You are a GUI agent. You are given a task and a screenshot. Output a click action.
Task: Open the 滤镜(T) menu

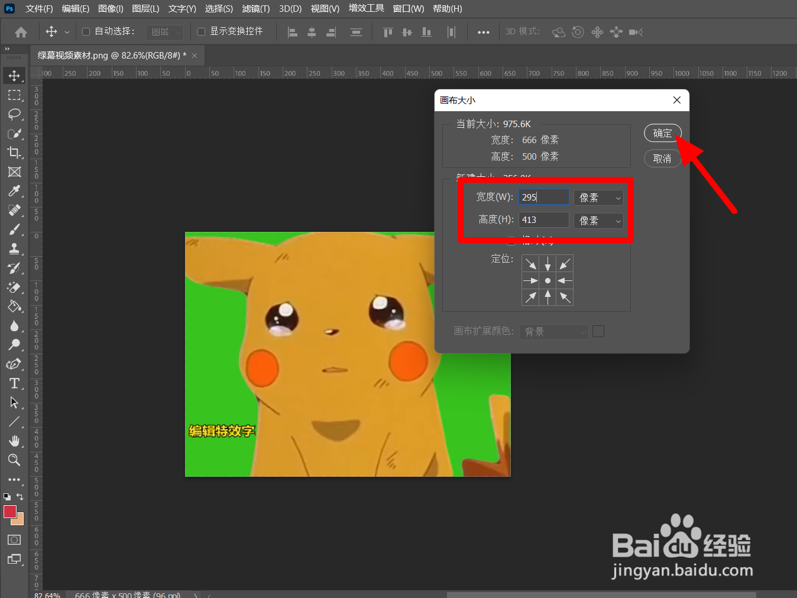pyautogui.click(x=255, y=9)
